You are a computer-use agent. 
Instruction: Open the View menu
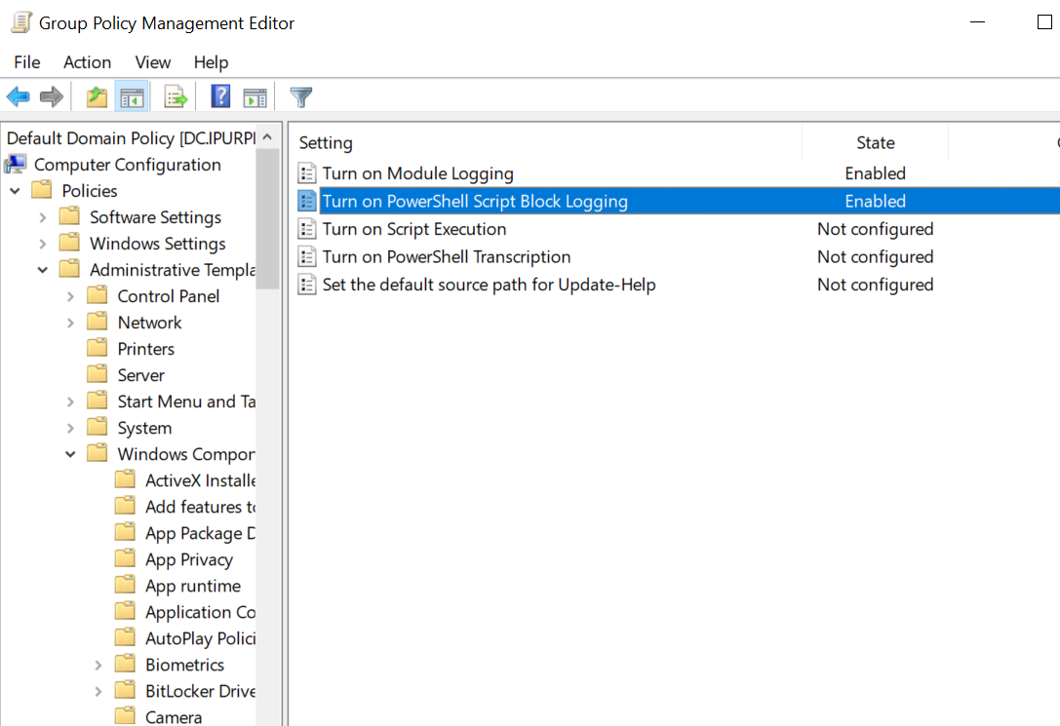[x=153, y=62]
